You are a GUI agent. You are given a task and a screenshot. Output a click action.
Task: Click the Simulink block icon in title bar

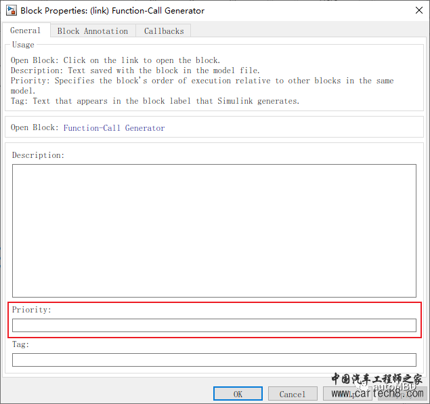(x=12, y=10)
